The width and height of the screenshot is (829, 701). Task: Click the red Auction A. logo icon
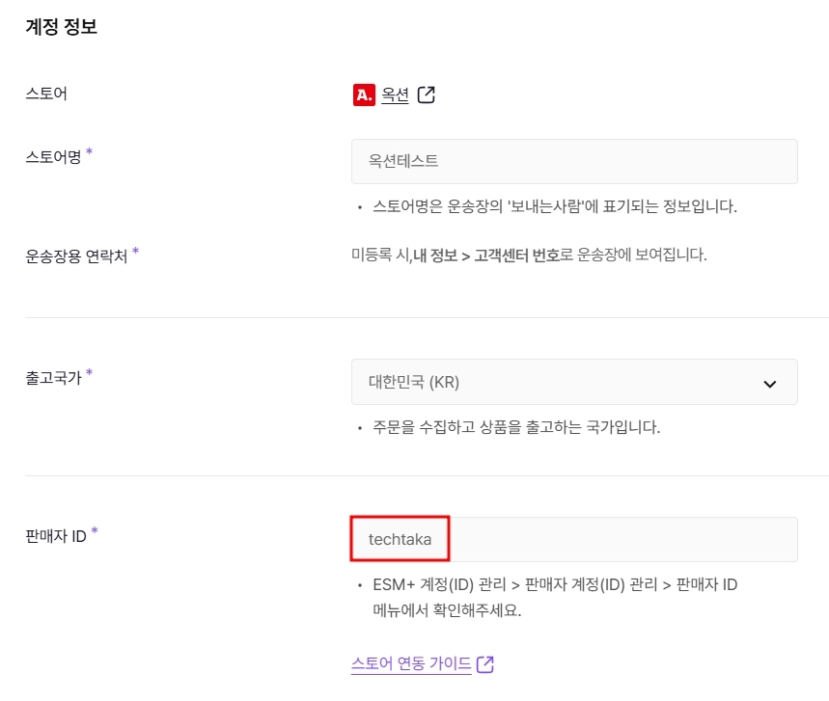click(x=364, y=95)
